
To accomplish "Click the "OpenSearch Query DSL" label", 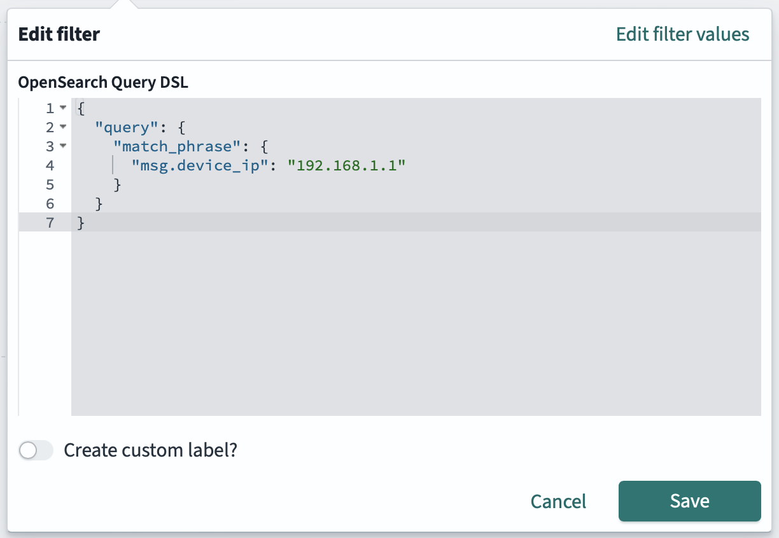I will tap(104, 82).
